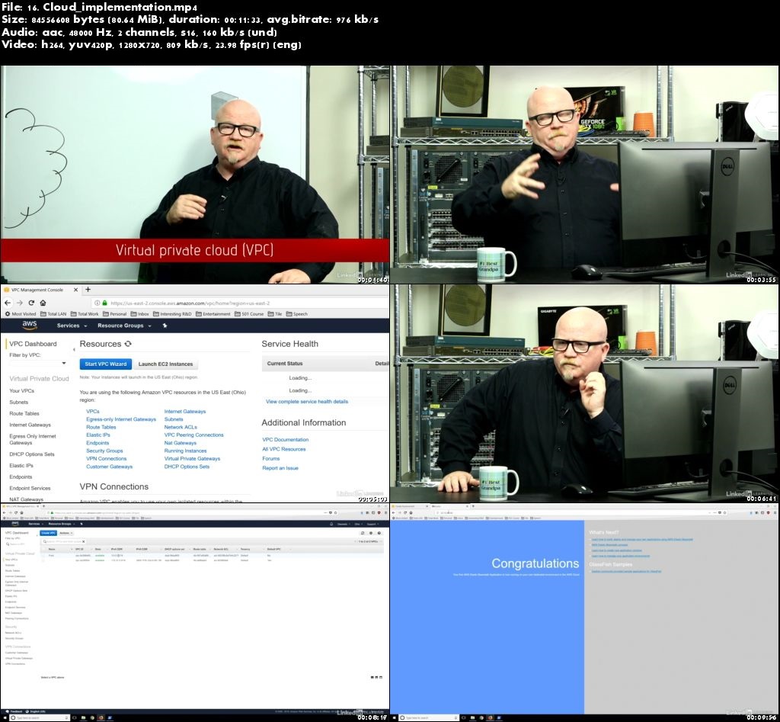Click the notifications bell in VPC list frame
Screen dimensions: 780x722
coord(332,524)
